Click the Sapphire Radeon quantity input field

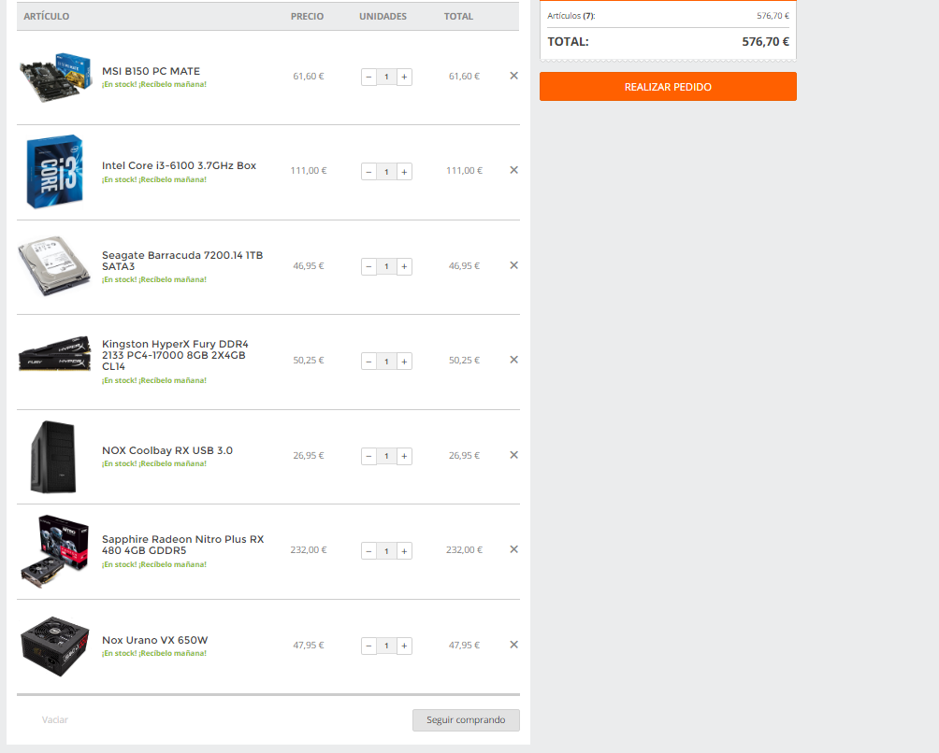[x=387, y=551]
